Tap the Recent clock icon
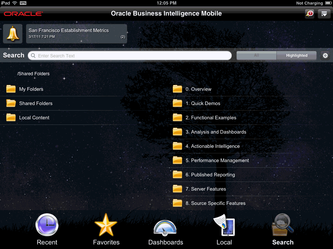Screen dimensions: 333x249 [47, 224]
